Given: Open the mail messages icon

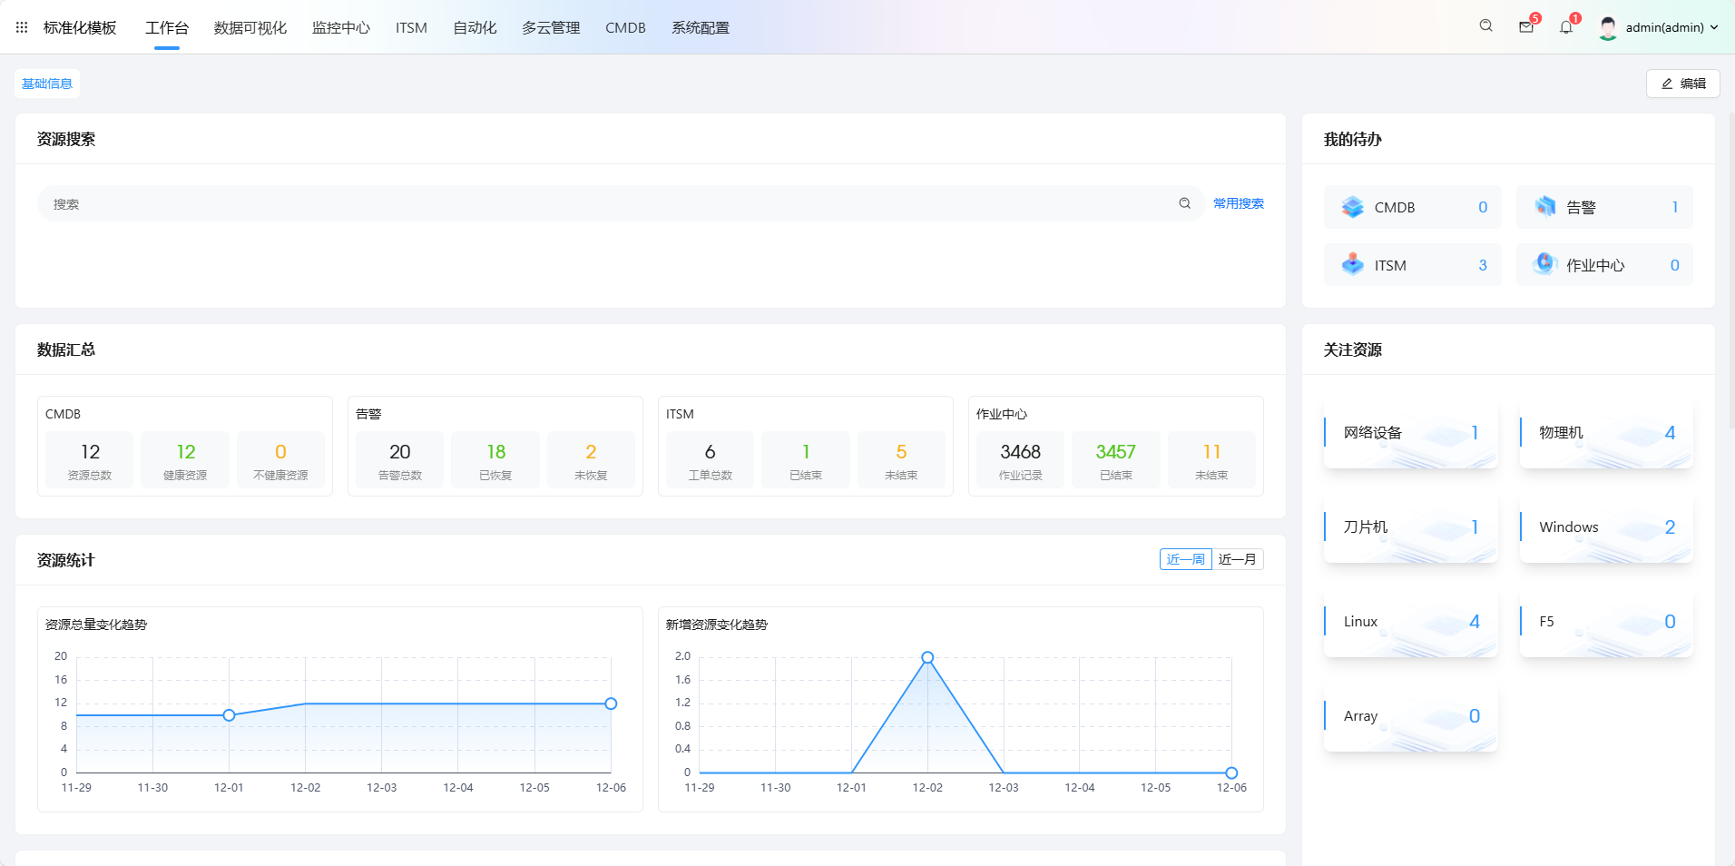Looking at the screenshot, I should 1526,27.
